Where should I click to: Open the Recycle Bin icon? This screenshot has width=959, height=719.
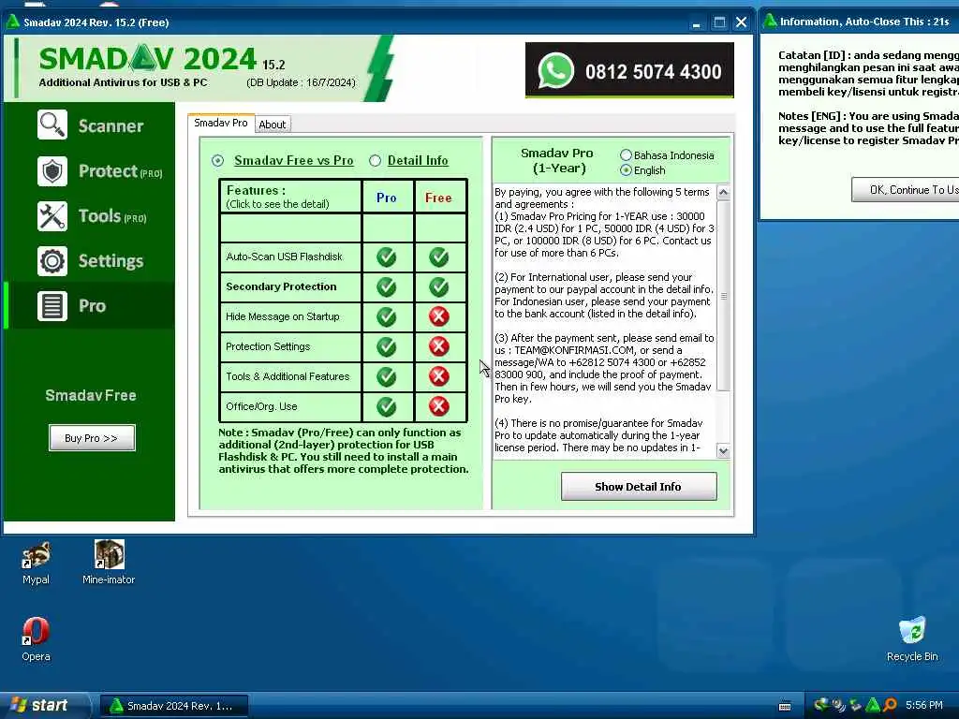coord(912,639)
